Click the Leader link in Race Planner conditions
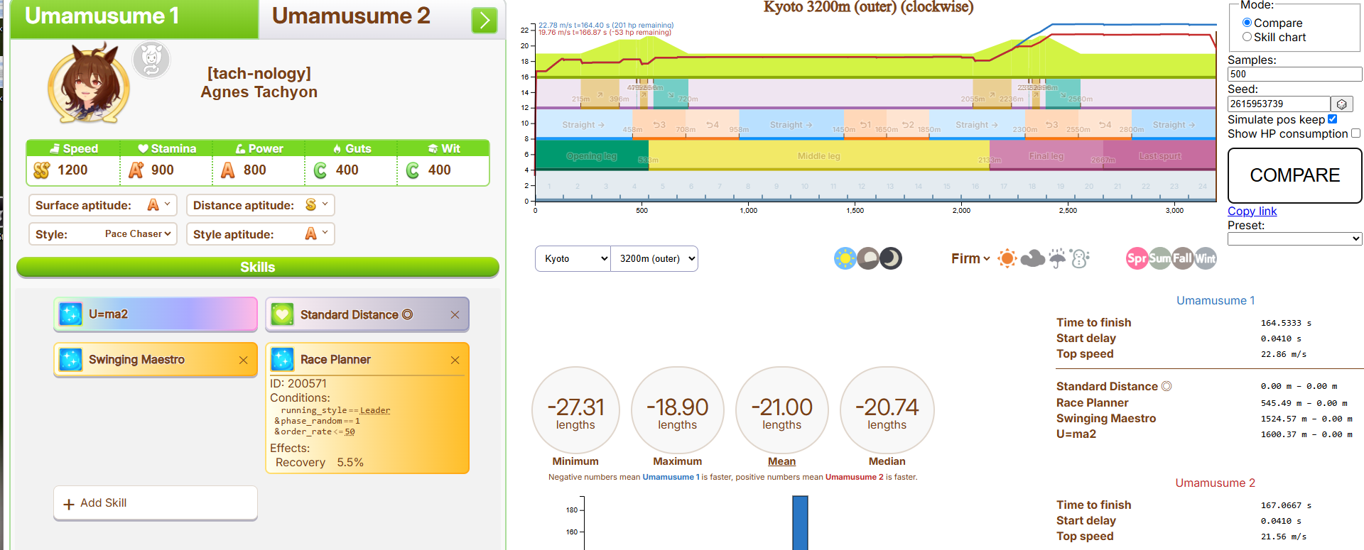Image resolution: width=1364 pixels, height=550 pixels. click(x=375, y=410)
